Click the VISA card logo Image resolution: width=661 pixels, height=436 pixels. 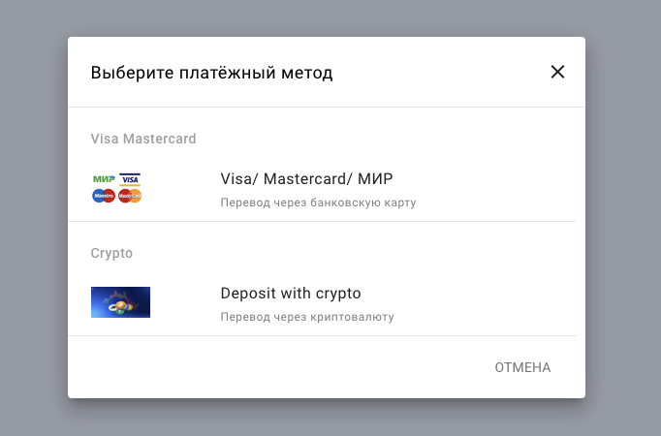(x=130, y=179)
